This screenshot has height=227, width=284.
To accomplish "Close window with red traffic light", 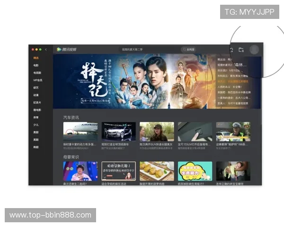I will [33, 49].
